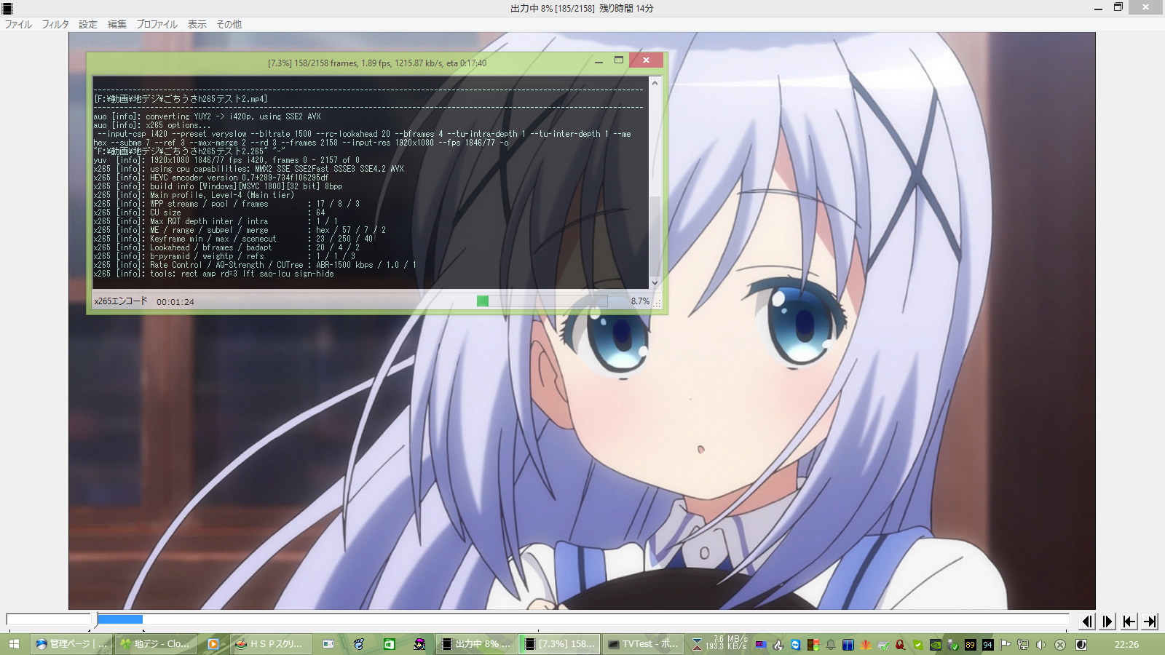Jump to the first frame button
The image size is (1165, 655).
(x=1129, y=621)
